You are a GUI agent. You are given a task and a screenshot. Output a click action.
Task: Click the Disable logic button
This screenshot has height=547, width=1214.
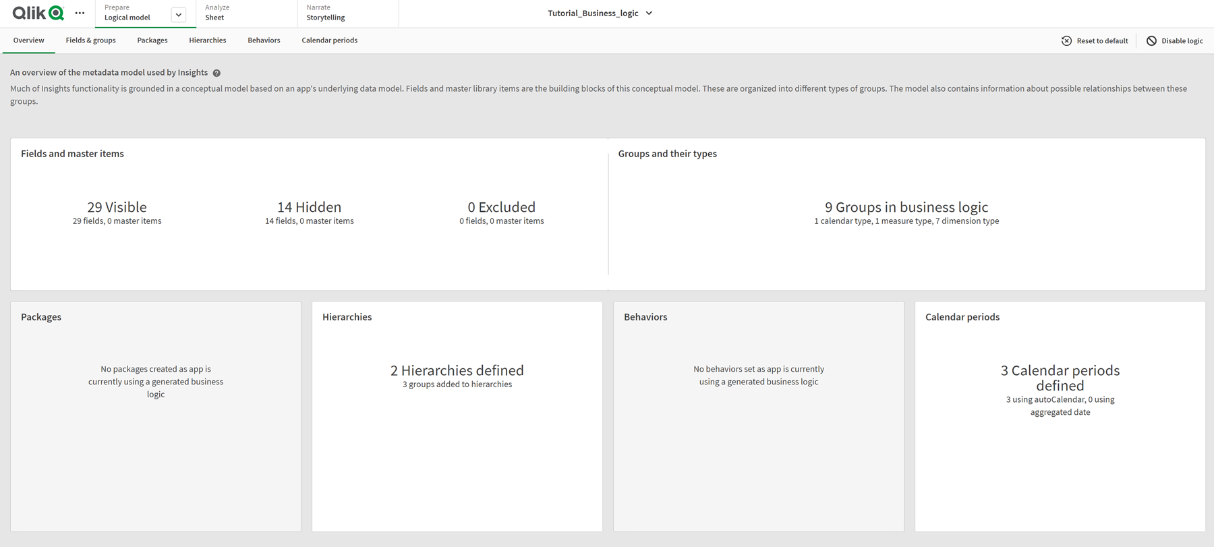[1174, 40]
